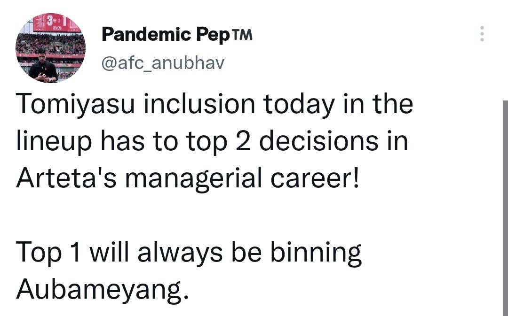The width and height of the screenshot is (508, 316).
Task: Click the word decisions in the tweet
Action: click(318, 142)
